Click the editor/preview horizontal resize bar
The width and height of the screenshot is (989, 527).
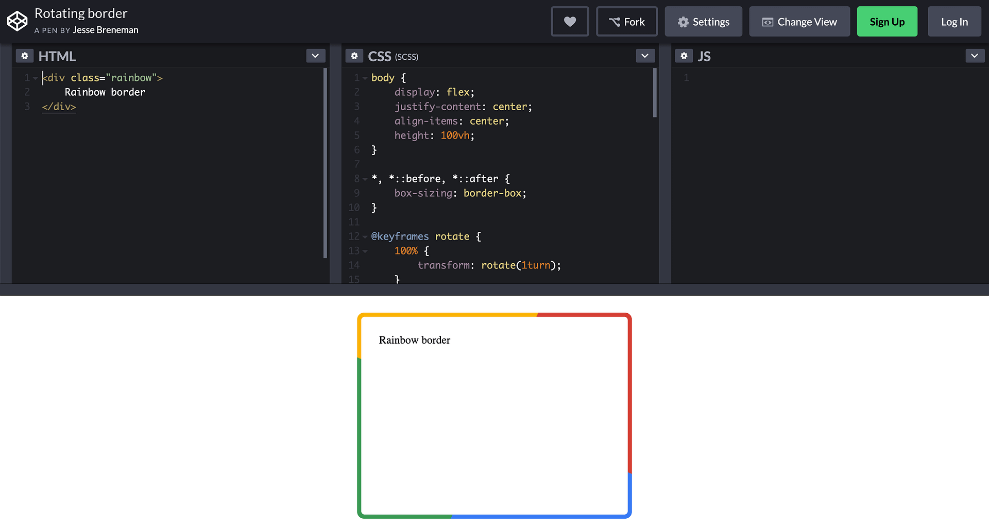pos(494,290)
